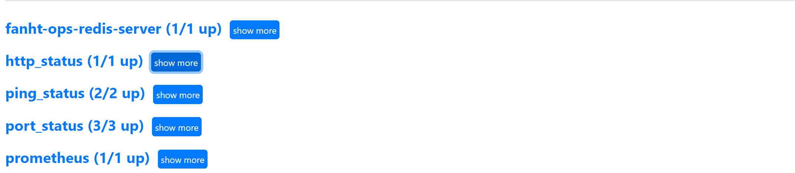Toggle details of the ping_status job
Screen dimensions: 795x173
coord(178,94)
